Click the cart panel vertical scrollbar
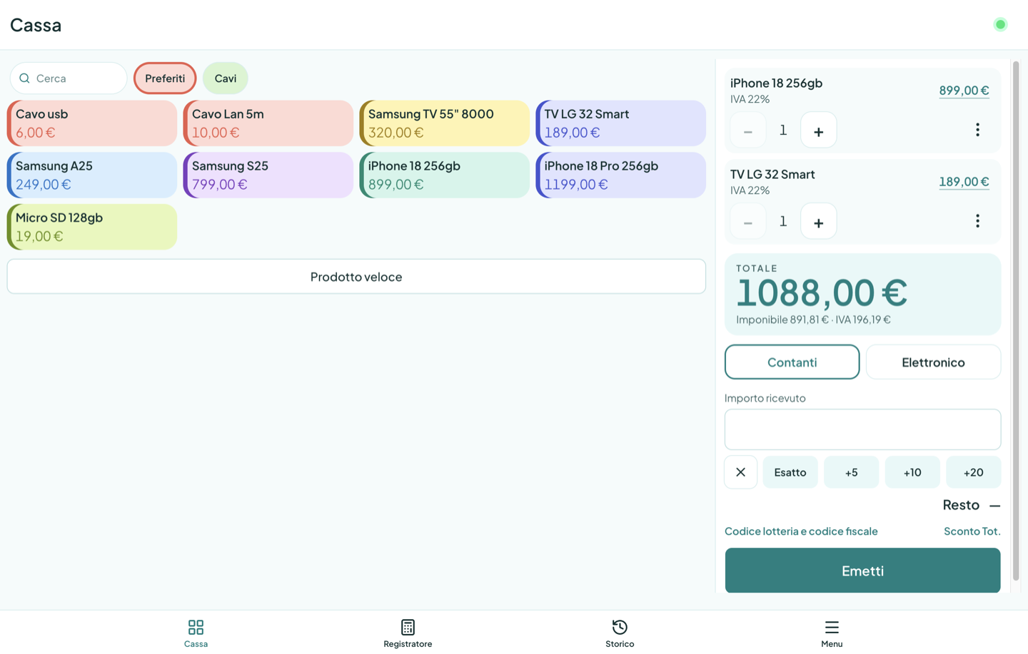Screen dimensions: 1028x654 coord(1016,321)
